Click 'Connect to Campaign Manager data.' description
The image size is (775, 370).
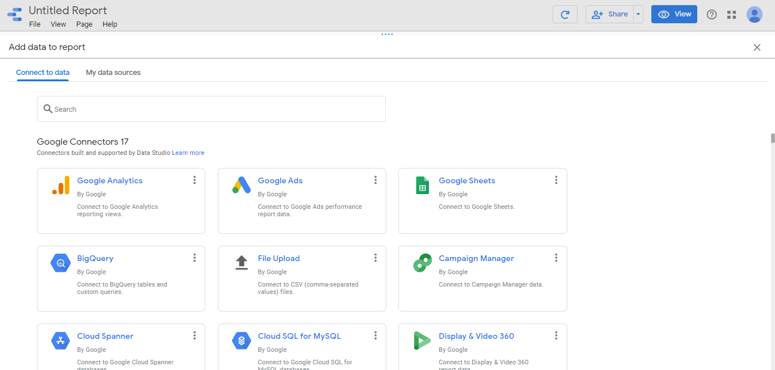coord(491,284)
